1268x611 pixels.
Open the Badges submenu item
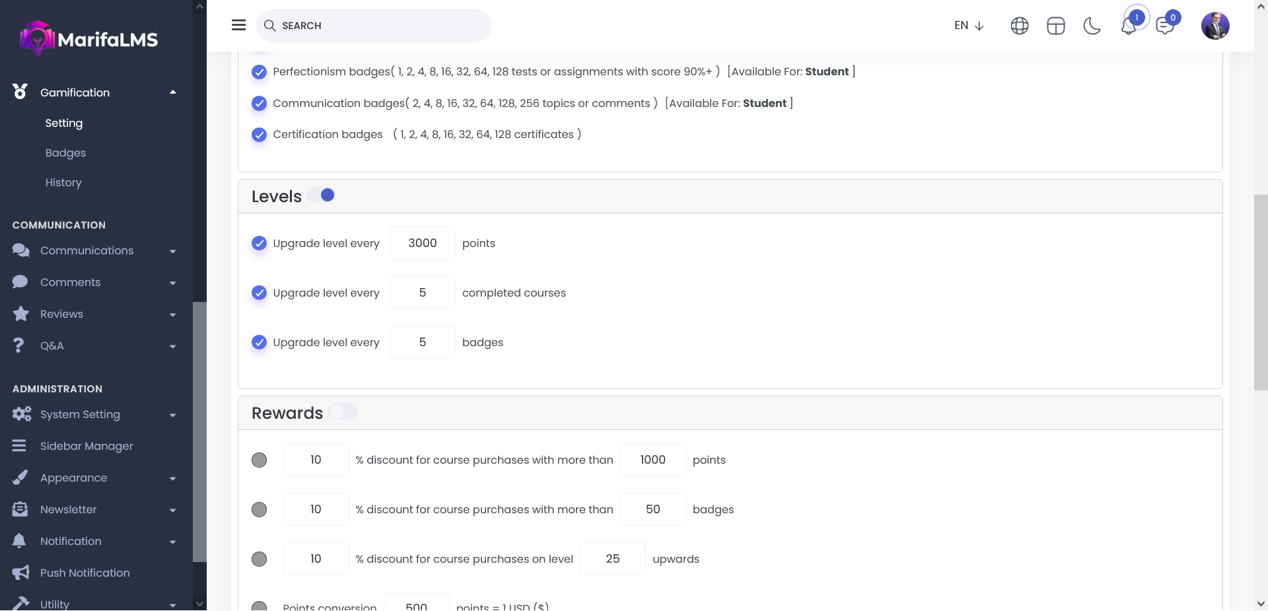pos(65,153)
